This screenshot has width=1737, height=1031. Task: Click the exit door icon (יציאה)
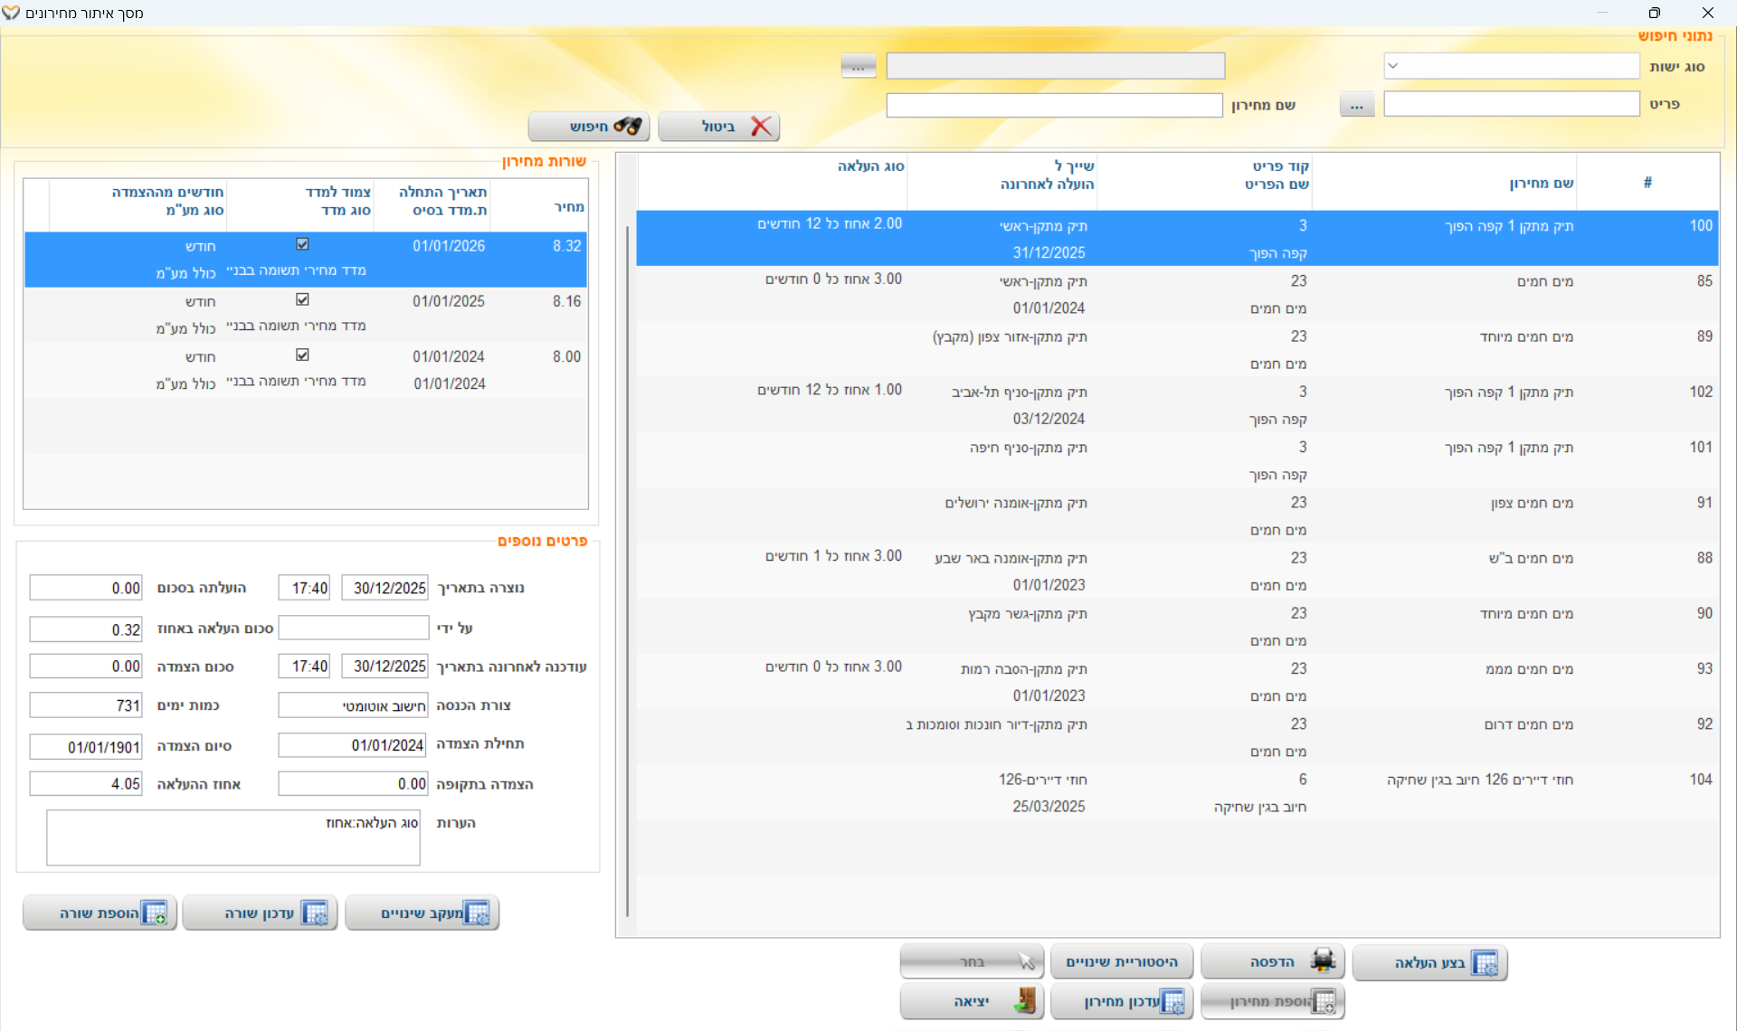[1024, 1001]
